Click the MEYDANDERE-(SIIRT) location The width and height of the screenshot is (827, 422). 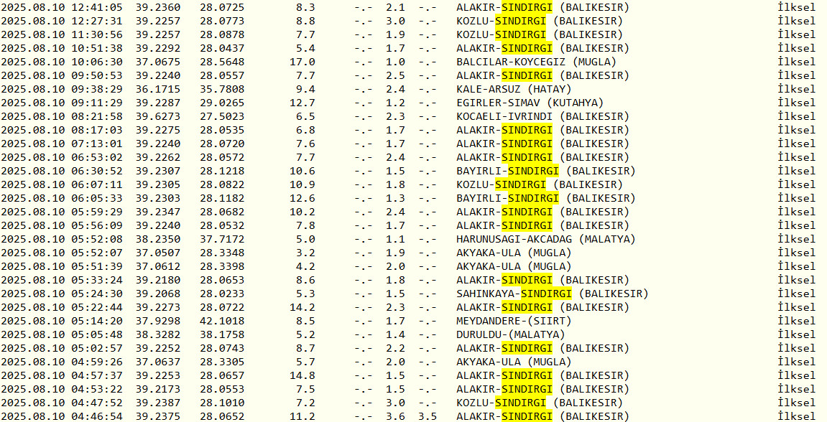[x=514, y=322]
